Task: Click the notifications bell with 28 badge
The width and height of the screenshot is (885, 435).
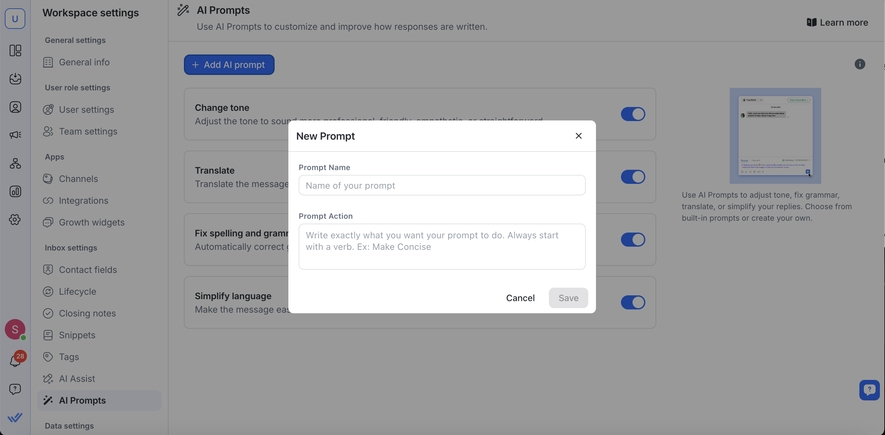Action: click(x=15, y=360)
